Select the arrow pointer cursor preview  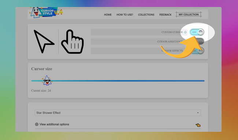[44, 42]
